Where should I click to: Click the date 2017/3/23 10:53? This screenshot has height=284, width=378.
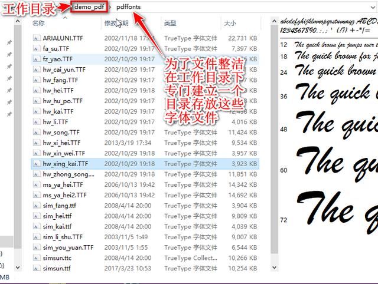[128, 268]
